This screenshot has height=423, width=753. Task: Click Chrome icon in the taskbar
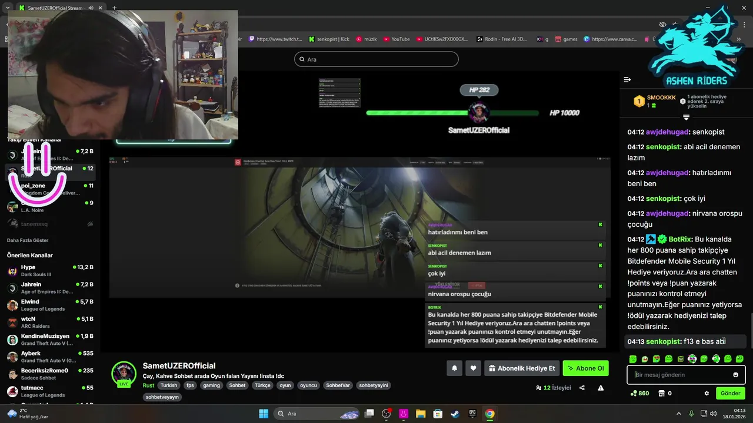coord(489,414)
